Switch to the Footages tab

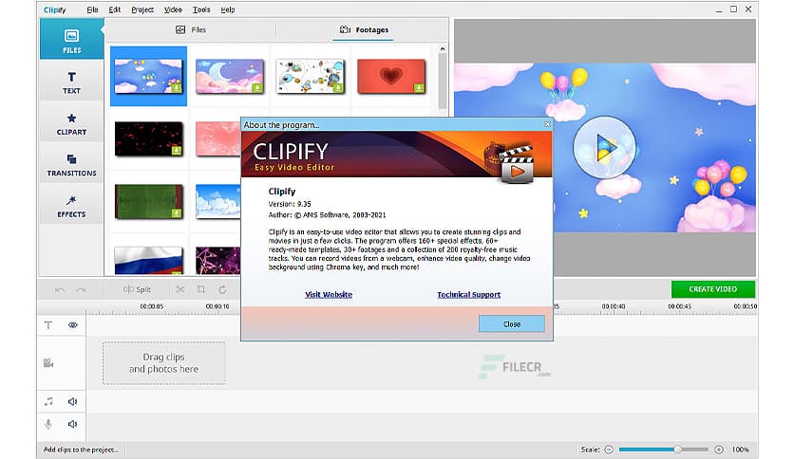pyautogui.click(x=364, y=29)
